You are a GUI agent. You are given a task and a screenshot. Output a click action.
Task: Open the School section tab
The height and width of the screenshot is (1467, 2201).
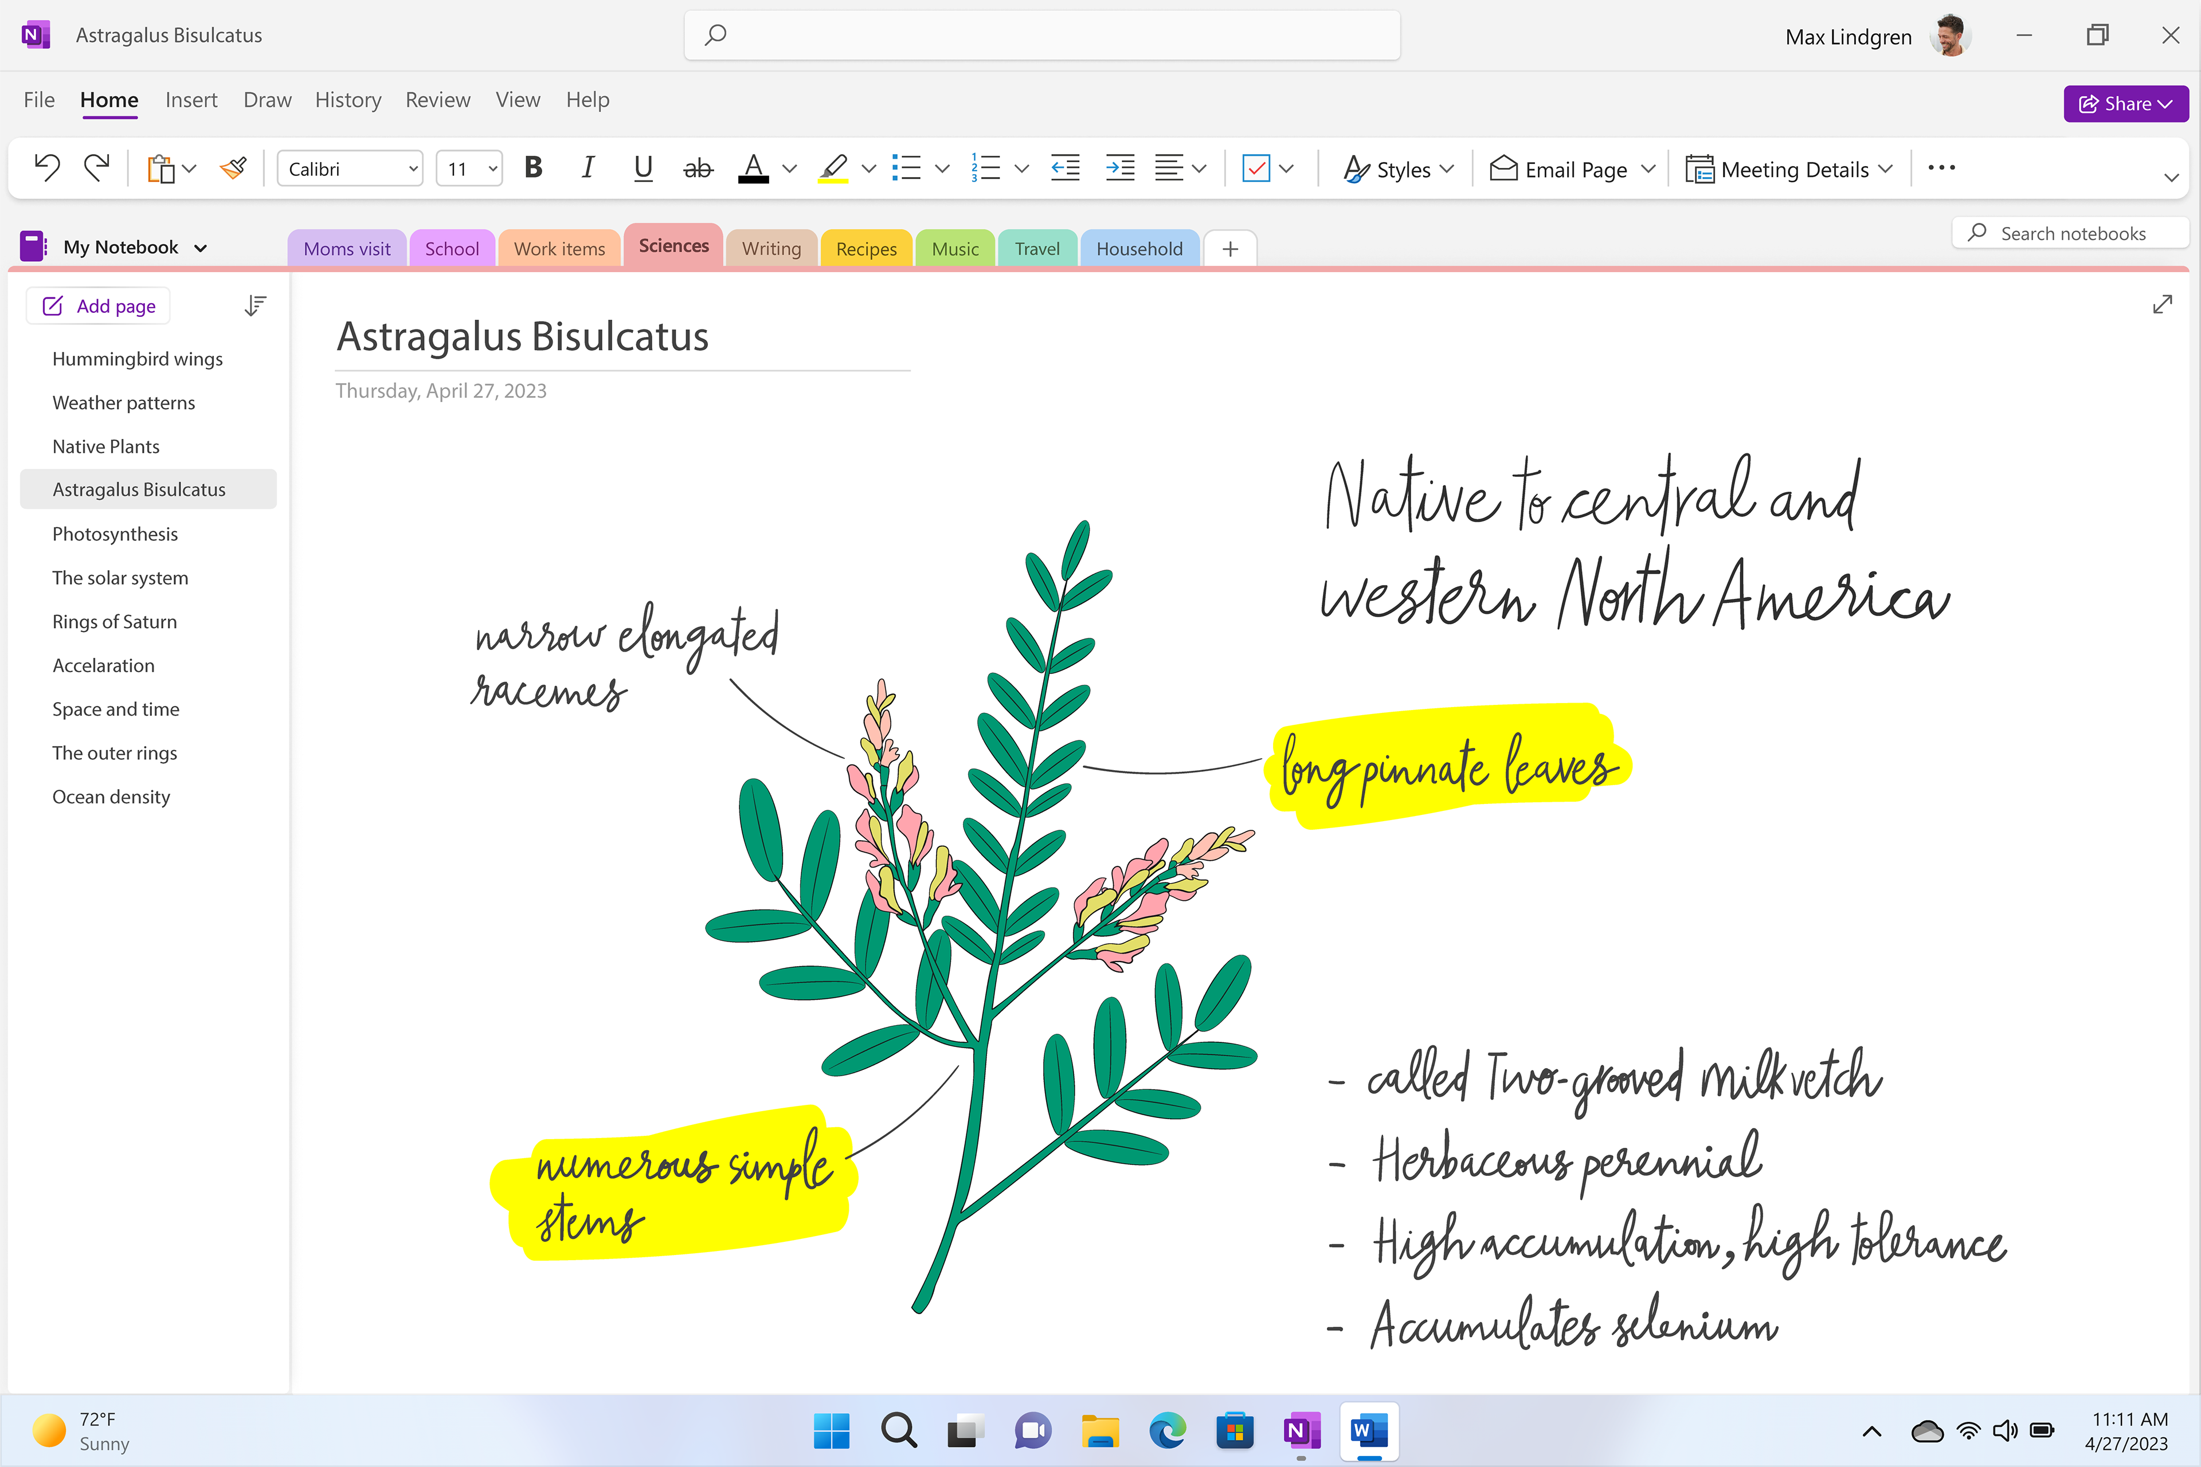coord(452,249)
